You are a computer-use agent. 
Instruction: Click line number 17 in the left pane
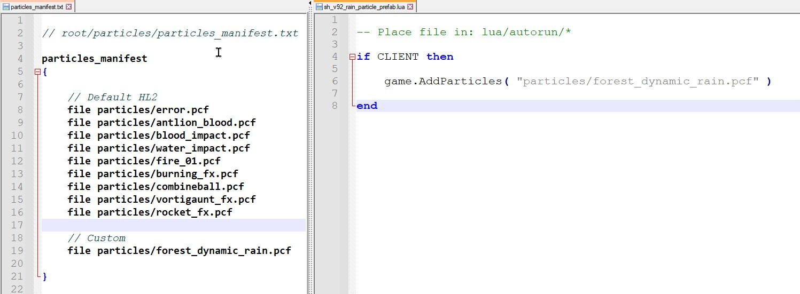coord(17,225)
